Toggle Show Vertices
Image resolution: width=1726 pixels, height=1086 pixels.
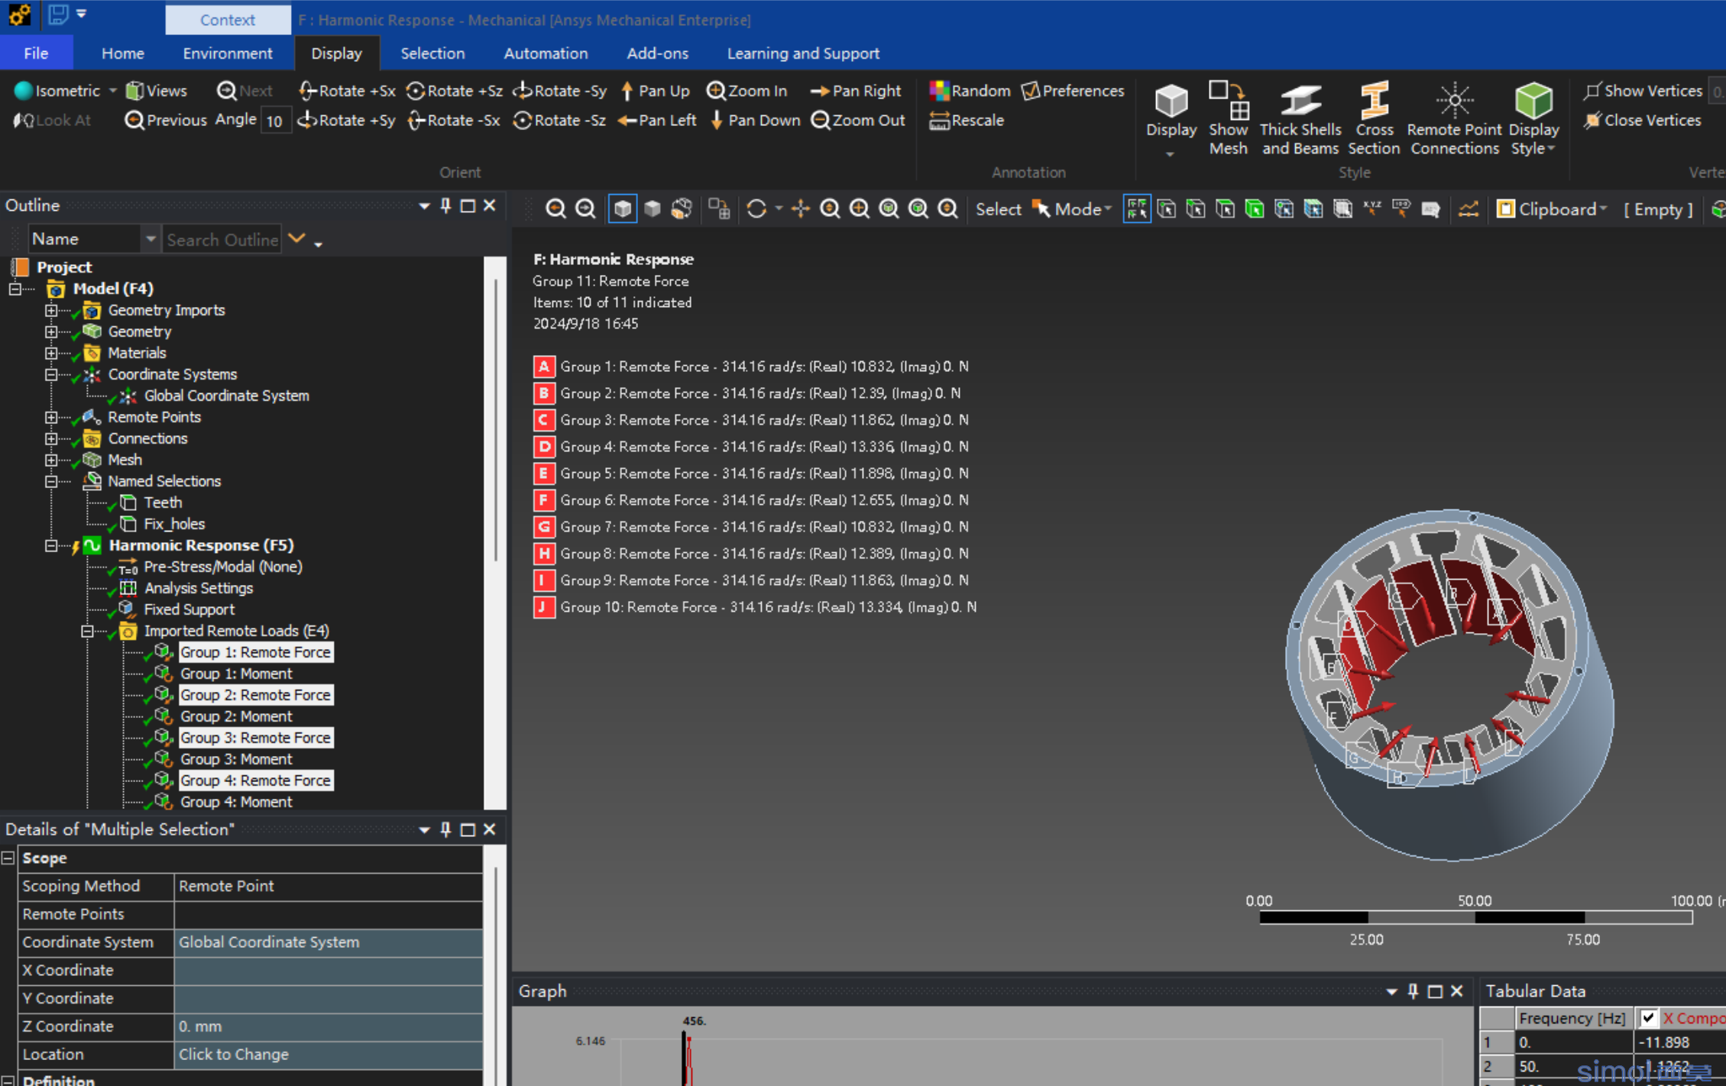[x=1643, y=91]
